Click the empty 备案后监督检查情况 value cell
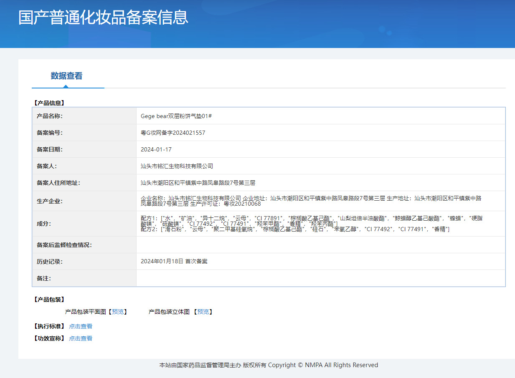 tap(320, 245)
